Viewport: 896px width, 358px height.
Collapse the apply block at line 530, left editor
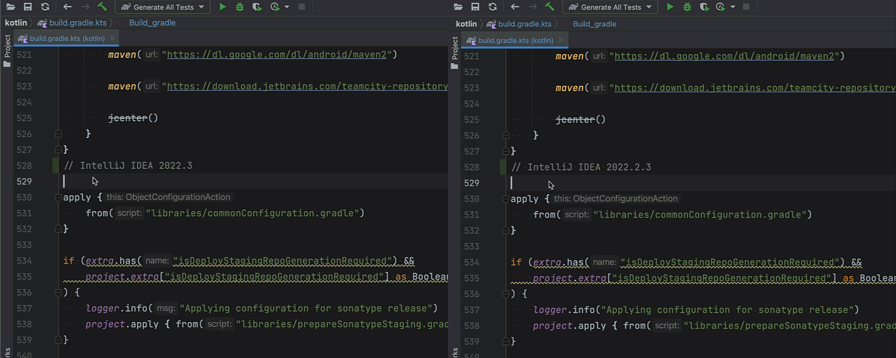click(x=58, y=197)
